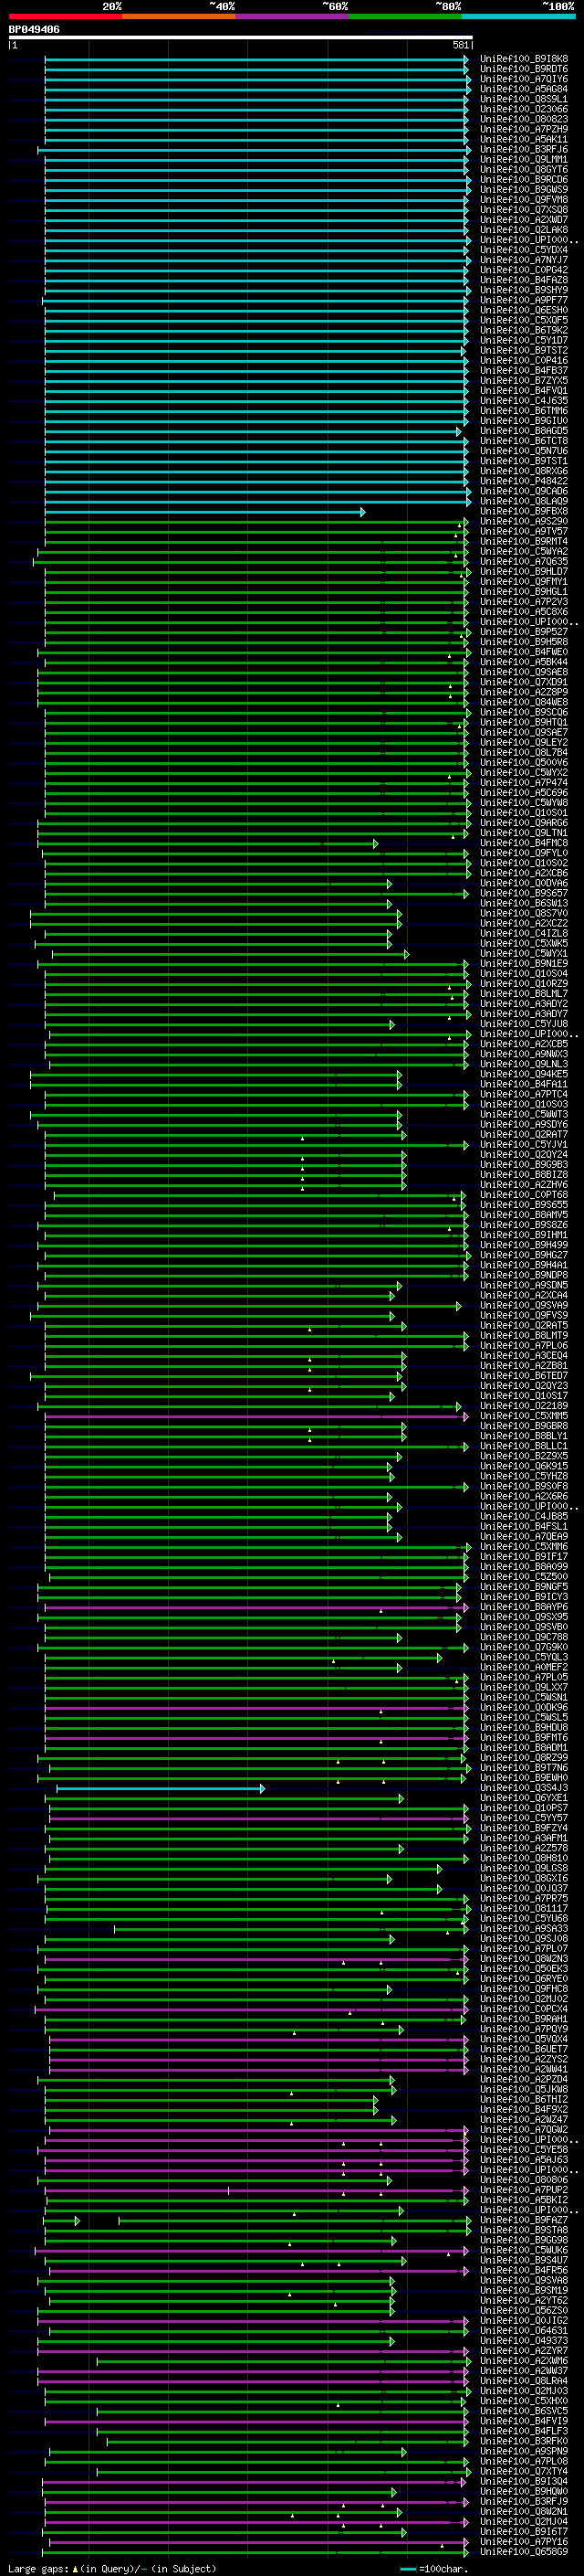Click label UniRef100_P48422
584x2576 pixels.
coord(523,481)
